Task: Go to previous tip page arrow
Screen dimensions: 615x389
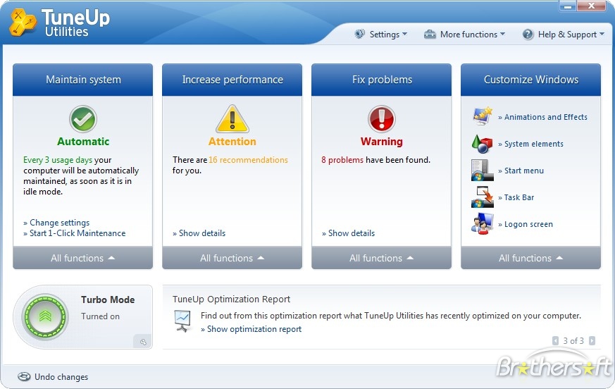Action: pyautogui.click(x=555, y=340)
